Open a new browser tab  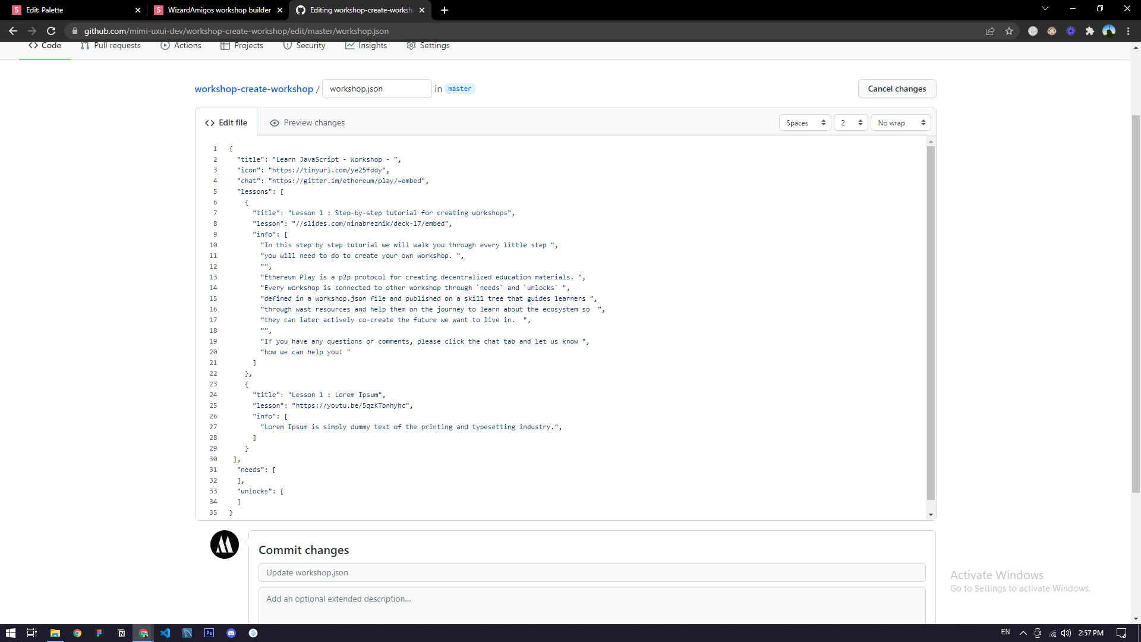click(x=445, y=10)
